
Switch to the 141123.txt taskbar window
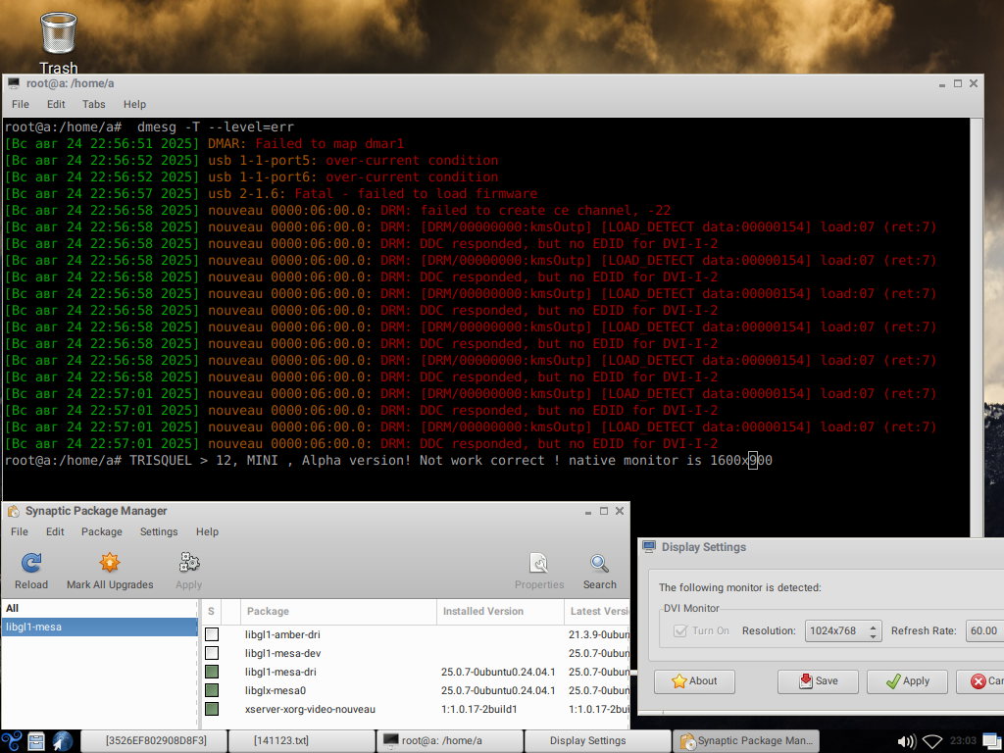[x=302, y=741]
